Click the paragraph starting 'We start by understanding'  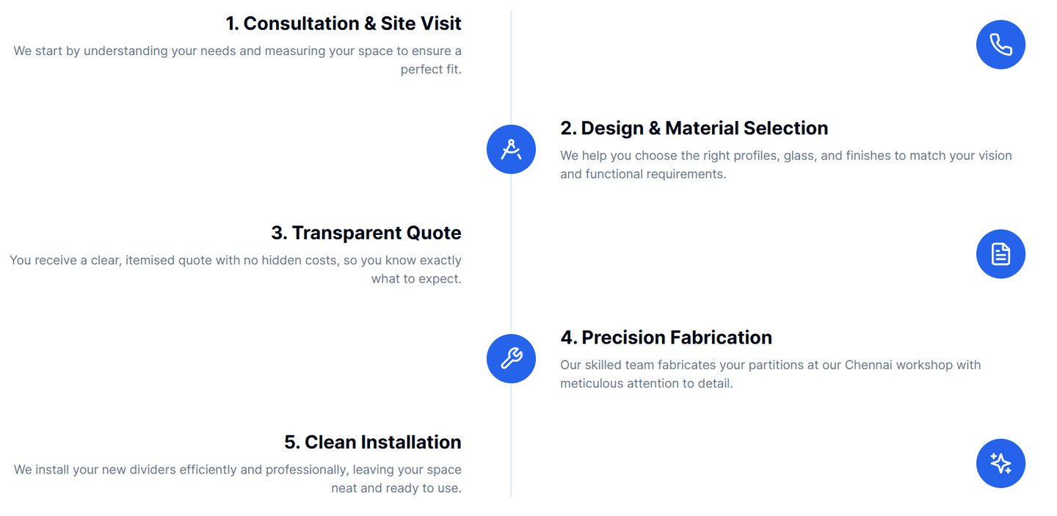tap(237, 60)
